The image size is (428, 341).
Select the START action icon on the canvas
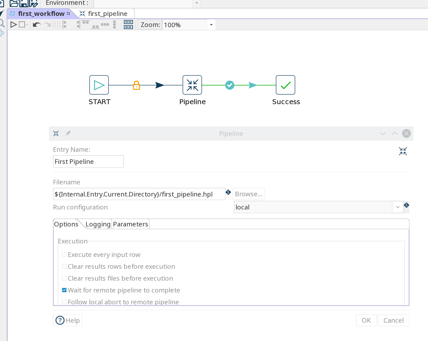tap(99, 85)
